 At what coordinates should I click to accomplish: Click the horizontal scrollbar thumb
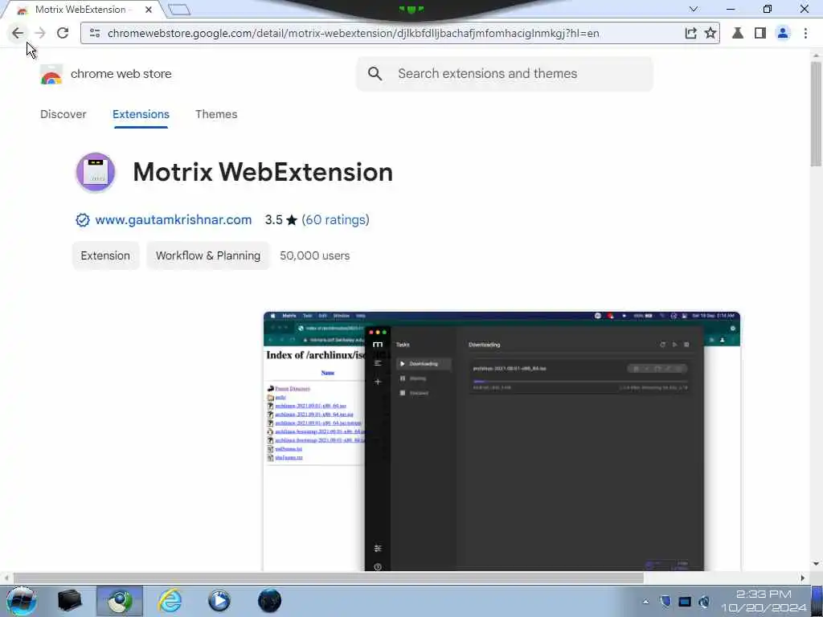point(329,578)
